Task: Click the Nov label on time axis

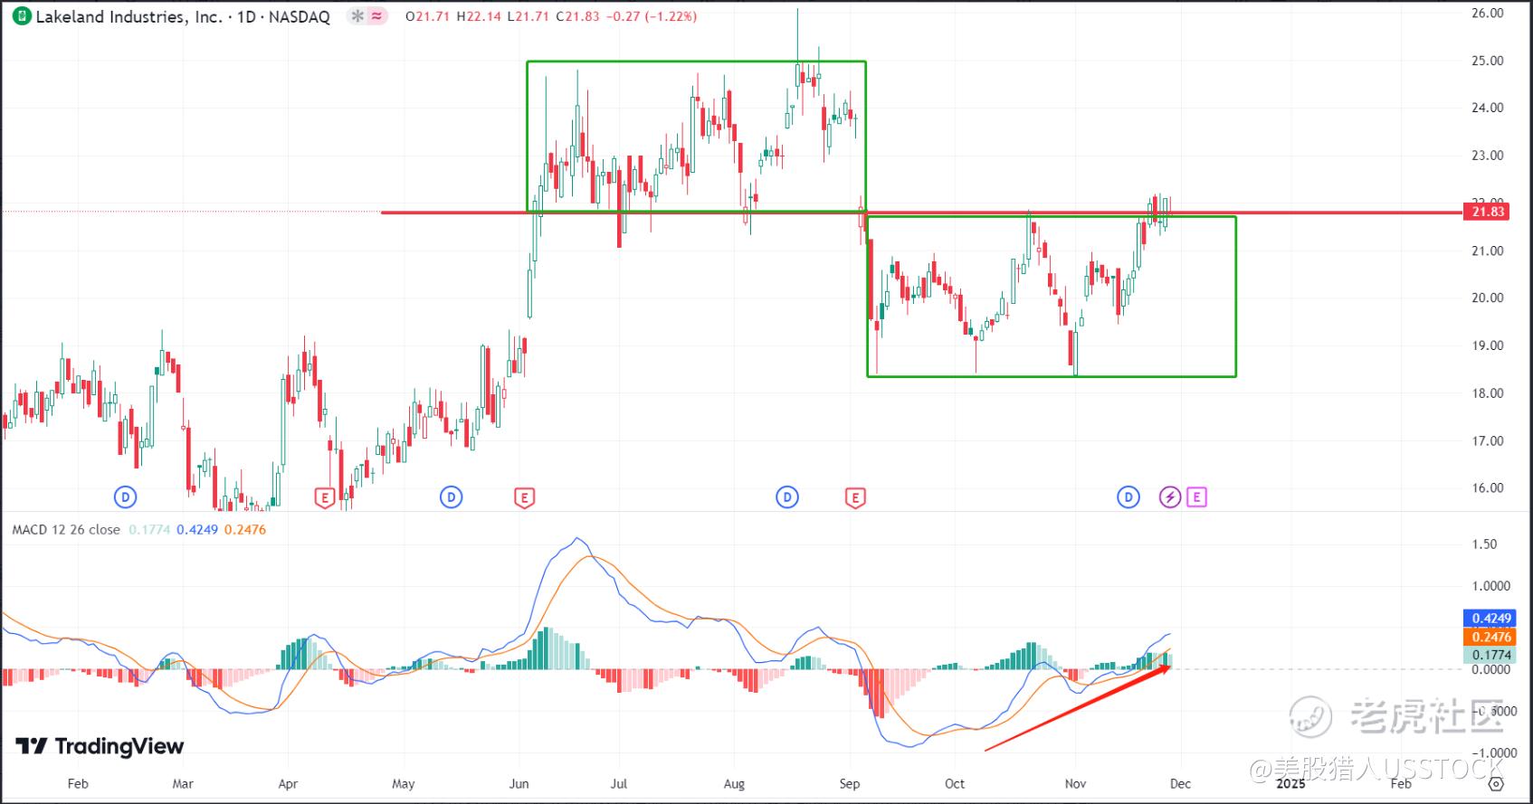Action: pos(1075,784)
